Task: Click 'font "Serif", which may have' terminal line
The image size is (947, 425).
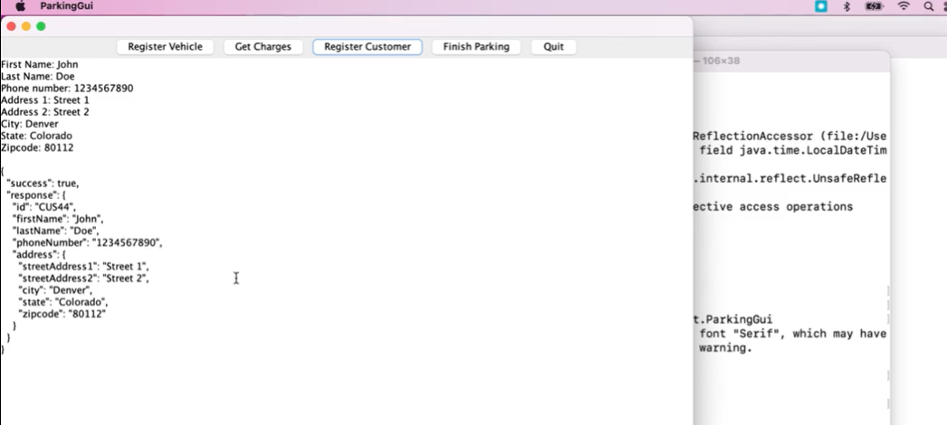Action: (793, 334)
